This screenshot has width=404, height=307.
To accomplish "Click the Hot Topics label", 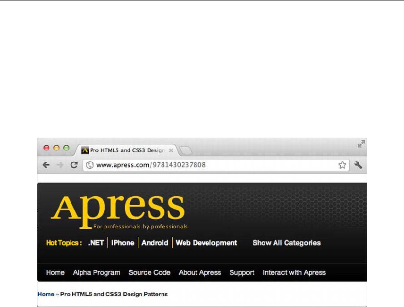I will (x=64, y=243).
